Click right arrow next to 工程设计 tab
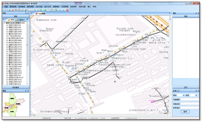 (x=27, y=20)
